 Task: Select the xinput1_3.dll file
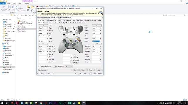tap(22, 31)
